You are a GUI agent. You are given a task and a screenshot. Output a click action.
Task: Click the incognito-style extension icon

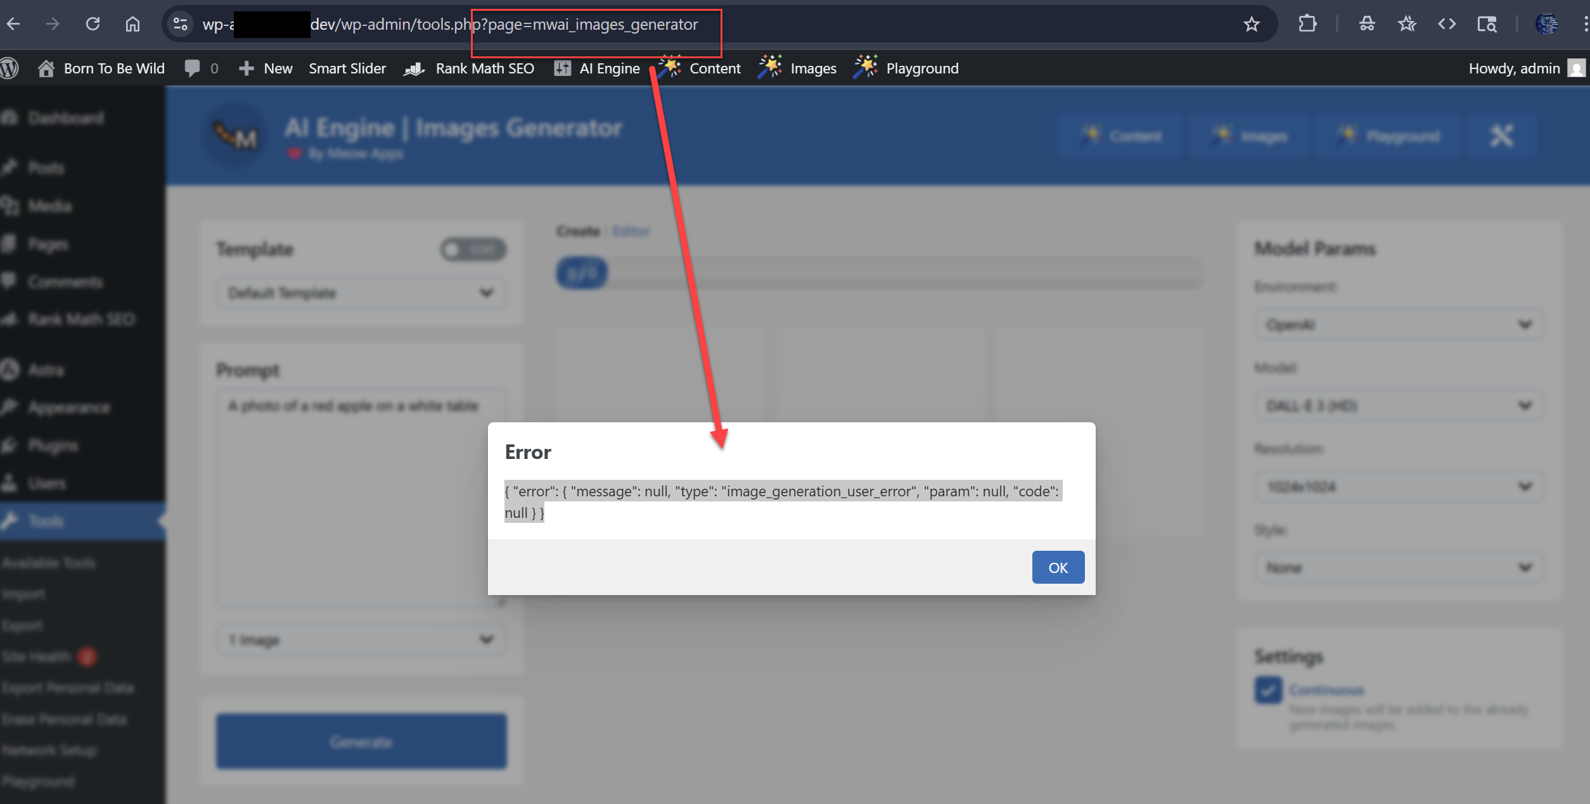[1367, 24]
